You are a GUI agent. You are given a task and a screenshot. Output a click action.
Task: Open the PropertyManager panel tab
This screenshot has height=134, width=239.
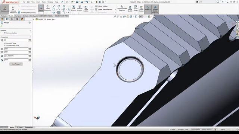pyautogui.click(x=7, y=19)
